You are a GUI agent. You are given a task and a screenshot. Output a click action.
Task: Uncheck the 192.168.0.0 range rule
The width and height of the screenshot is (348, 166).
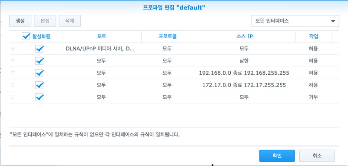click(x=39, y=73)
